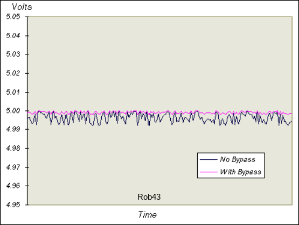The width and height of the screenshot is (299, 225).
Task: Select the 4.99 axis label
Action: [x=13, y=129]
